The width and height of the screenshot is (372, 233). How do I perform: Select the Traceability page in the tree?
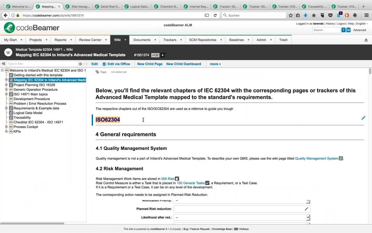point(22,117)
